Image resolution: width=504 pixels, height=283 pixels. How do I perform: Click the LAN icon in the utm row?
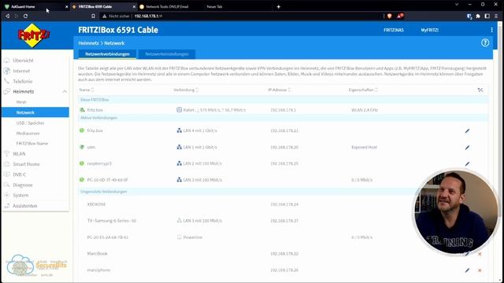(179, 147)
